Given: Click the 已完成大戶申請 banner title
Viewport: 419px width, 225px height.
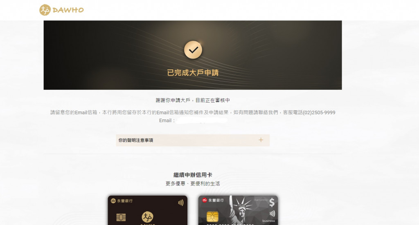Looking at the screenshot, I should point(193,73).
